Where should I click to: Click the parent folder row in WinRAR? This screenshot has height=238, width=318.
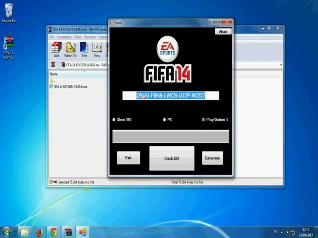point(53,81)
